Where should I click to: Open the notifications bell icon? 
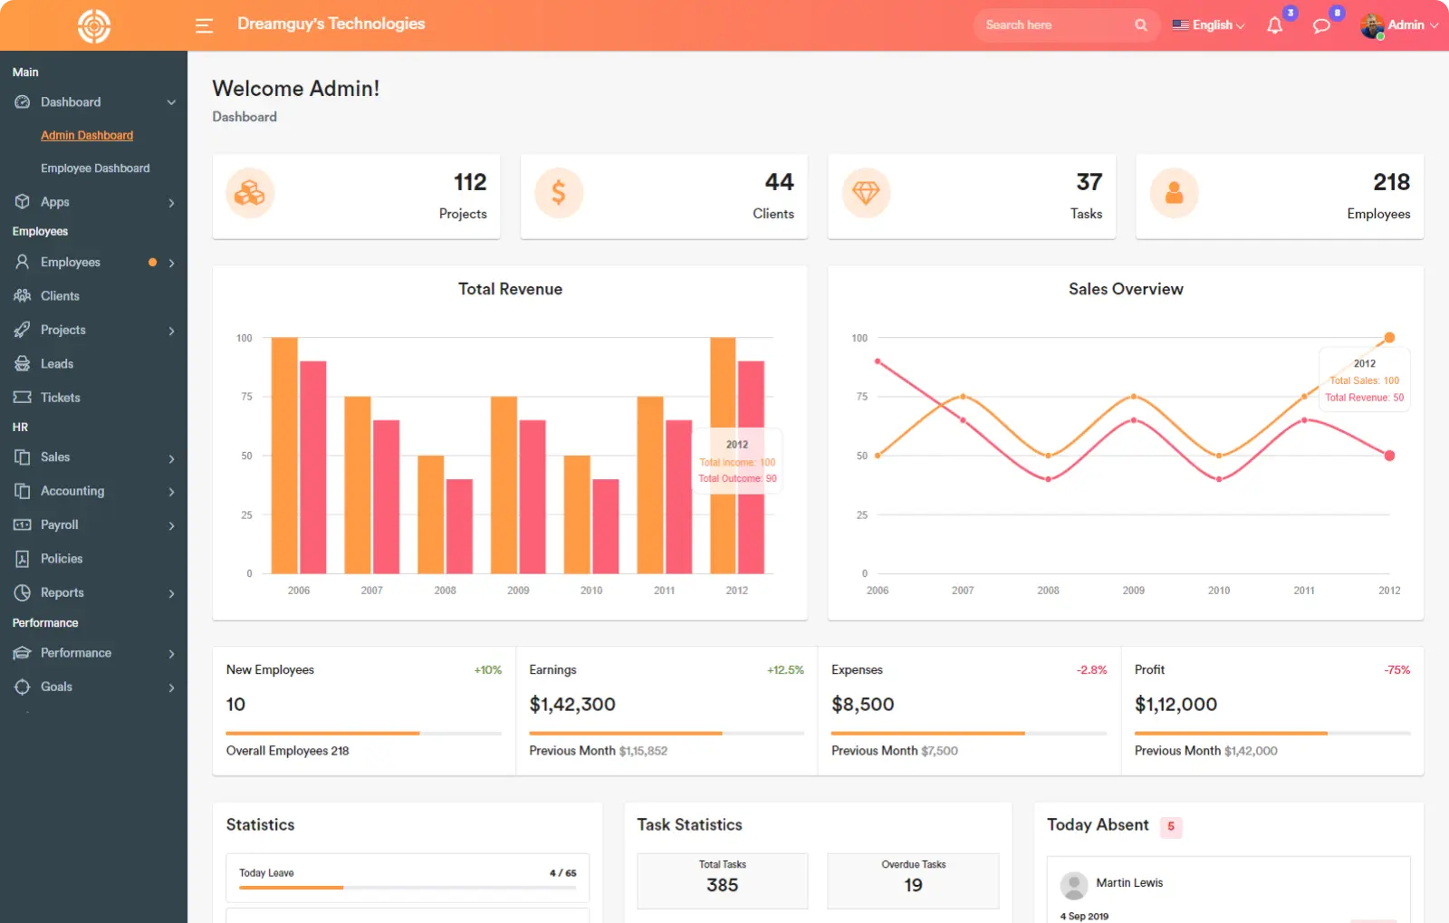(1274, 25)
